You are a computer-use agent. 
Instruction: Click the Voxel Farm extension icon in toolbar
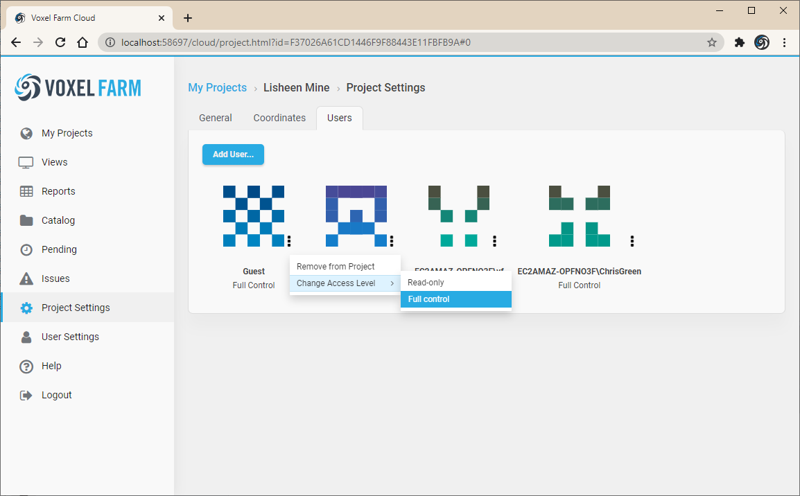(x=762, y=42)
